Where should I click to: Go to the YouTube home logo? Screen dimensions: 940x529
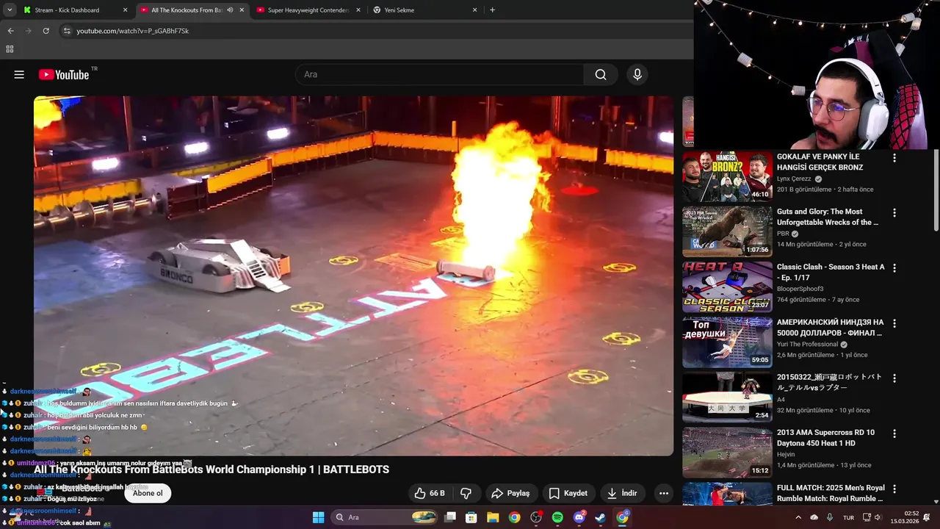pos(64,74)
